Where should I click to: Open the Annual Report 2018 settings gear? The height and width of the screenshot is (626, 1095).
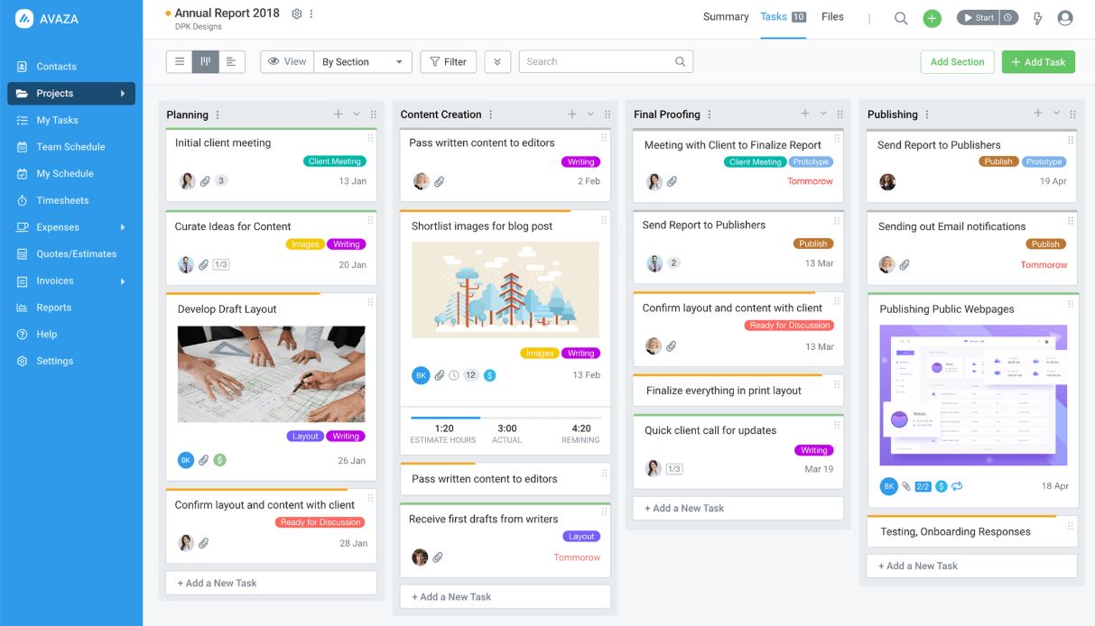(x=296, y=13)
